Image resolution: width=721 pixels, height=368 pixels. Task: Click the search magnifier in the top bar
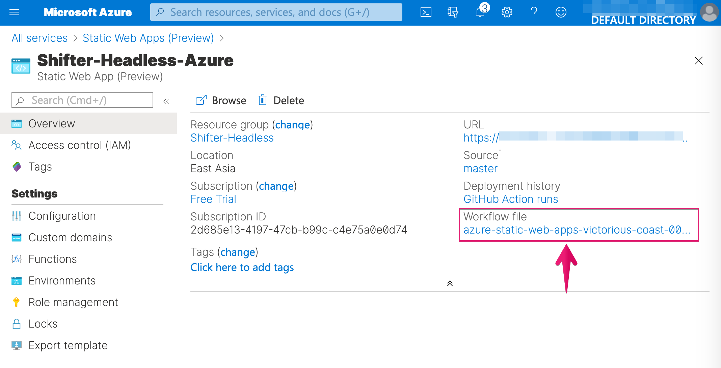pyautogui.click(x=160, y=12)
